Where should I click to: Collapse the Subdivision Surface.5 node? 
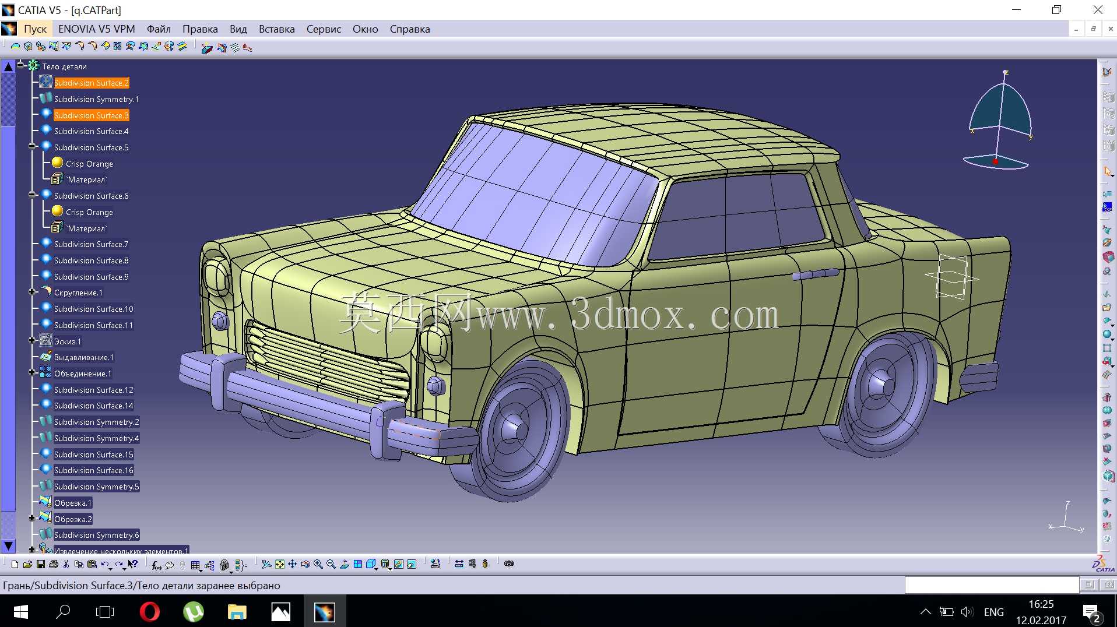tap(32, 146)
